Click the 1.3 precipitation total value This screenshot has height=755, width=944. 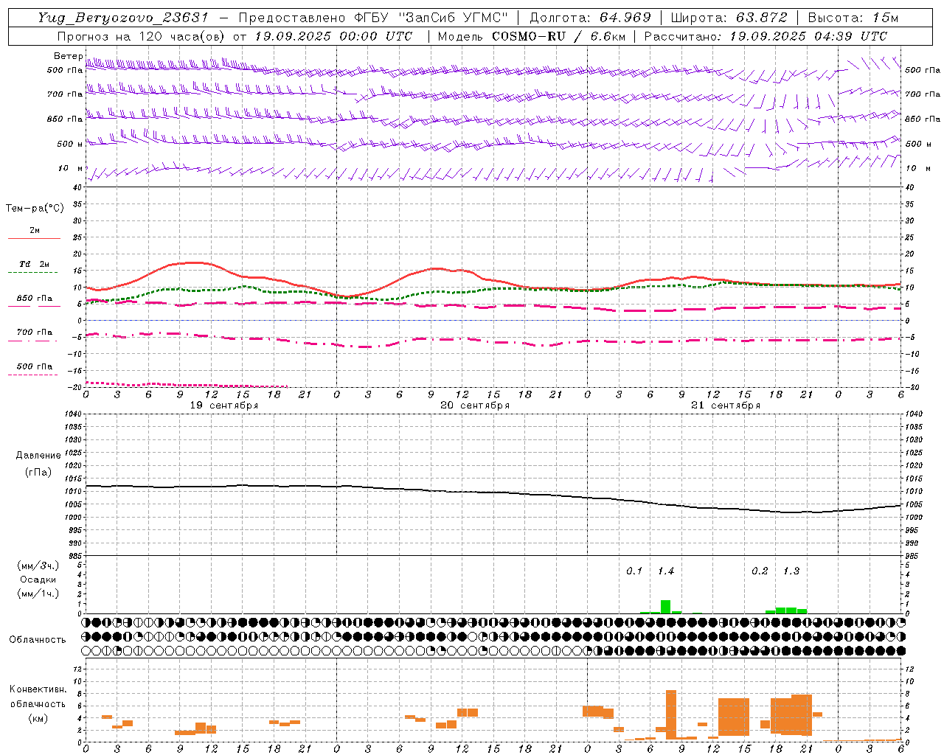point(791,571)
